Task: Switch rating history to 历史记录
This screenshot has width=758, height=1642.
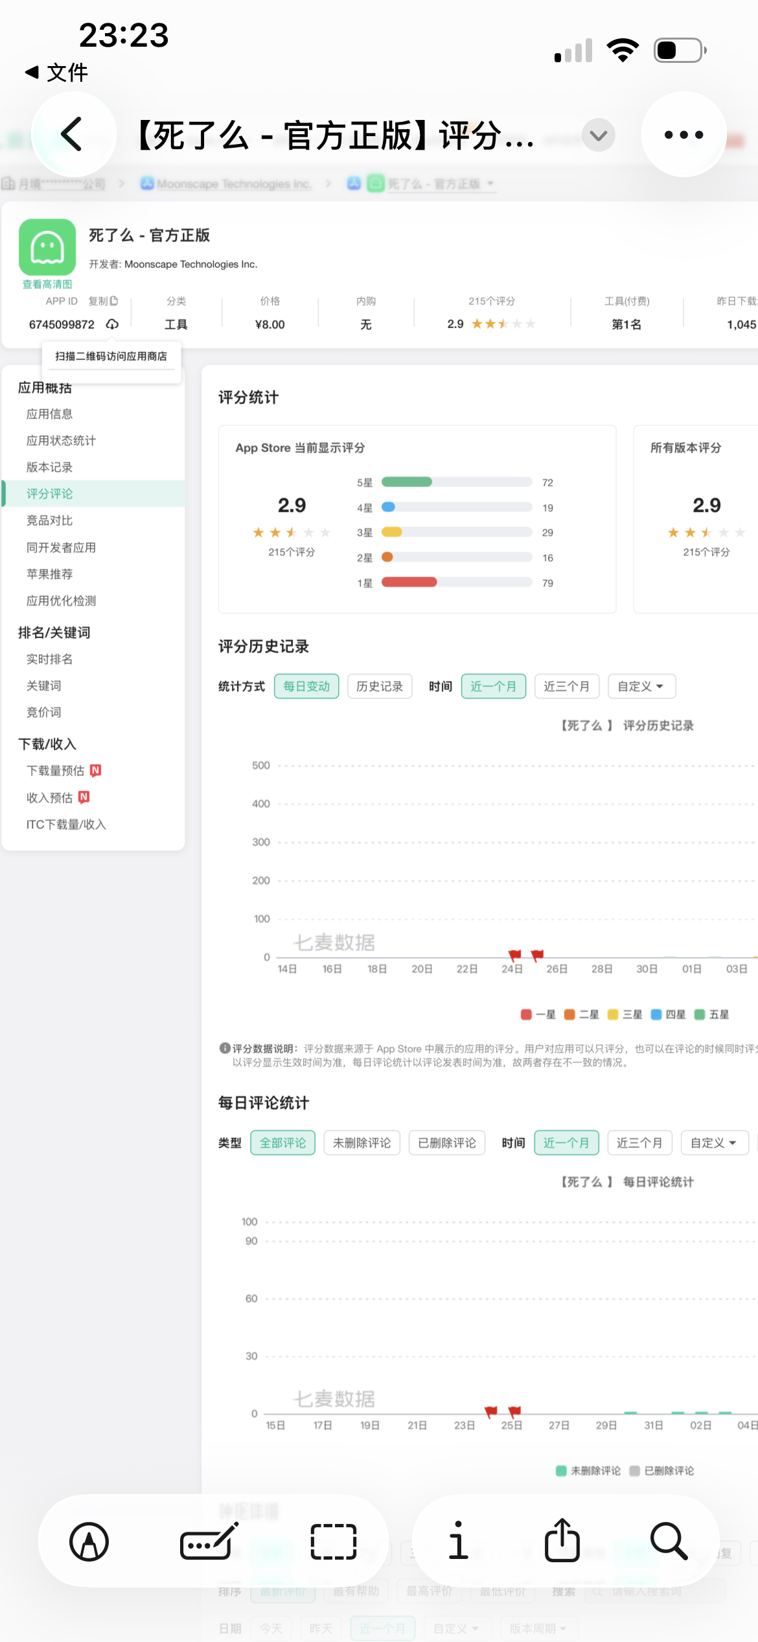Action: click(x=380, y=686)
